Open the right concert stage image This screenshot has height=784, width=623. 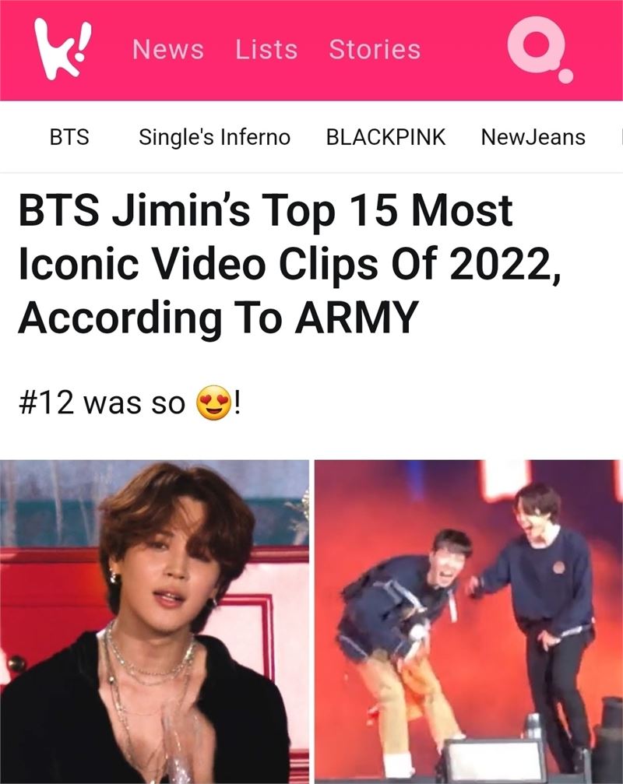point(469,621)
